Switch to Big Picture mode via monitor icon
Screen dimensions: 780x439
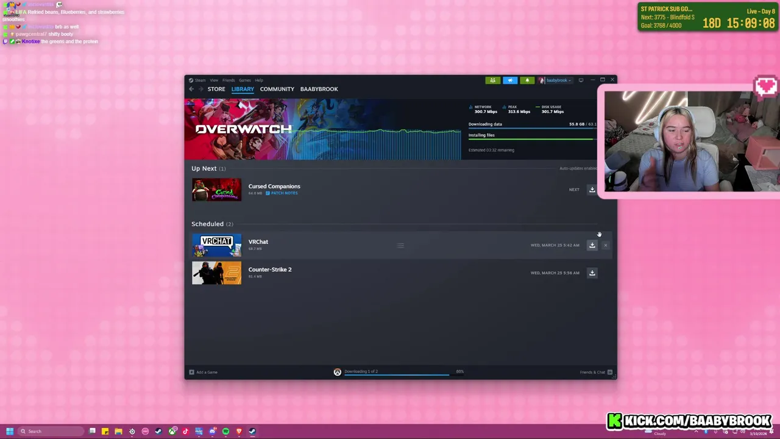[x=581, y=80]
